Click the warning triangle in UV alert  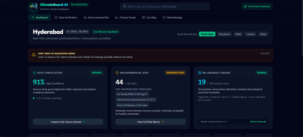(33, 54)
